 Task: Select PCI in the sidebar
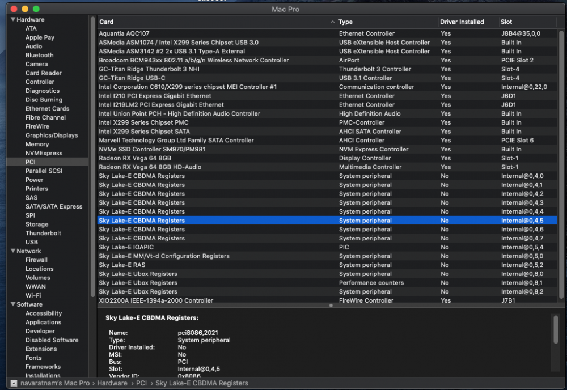[x=48, y=162]
